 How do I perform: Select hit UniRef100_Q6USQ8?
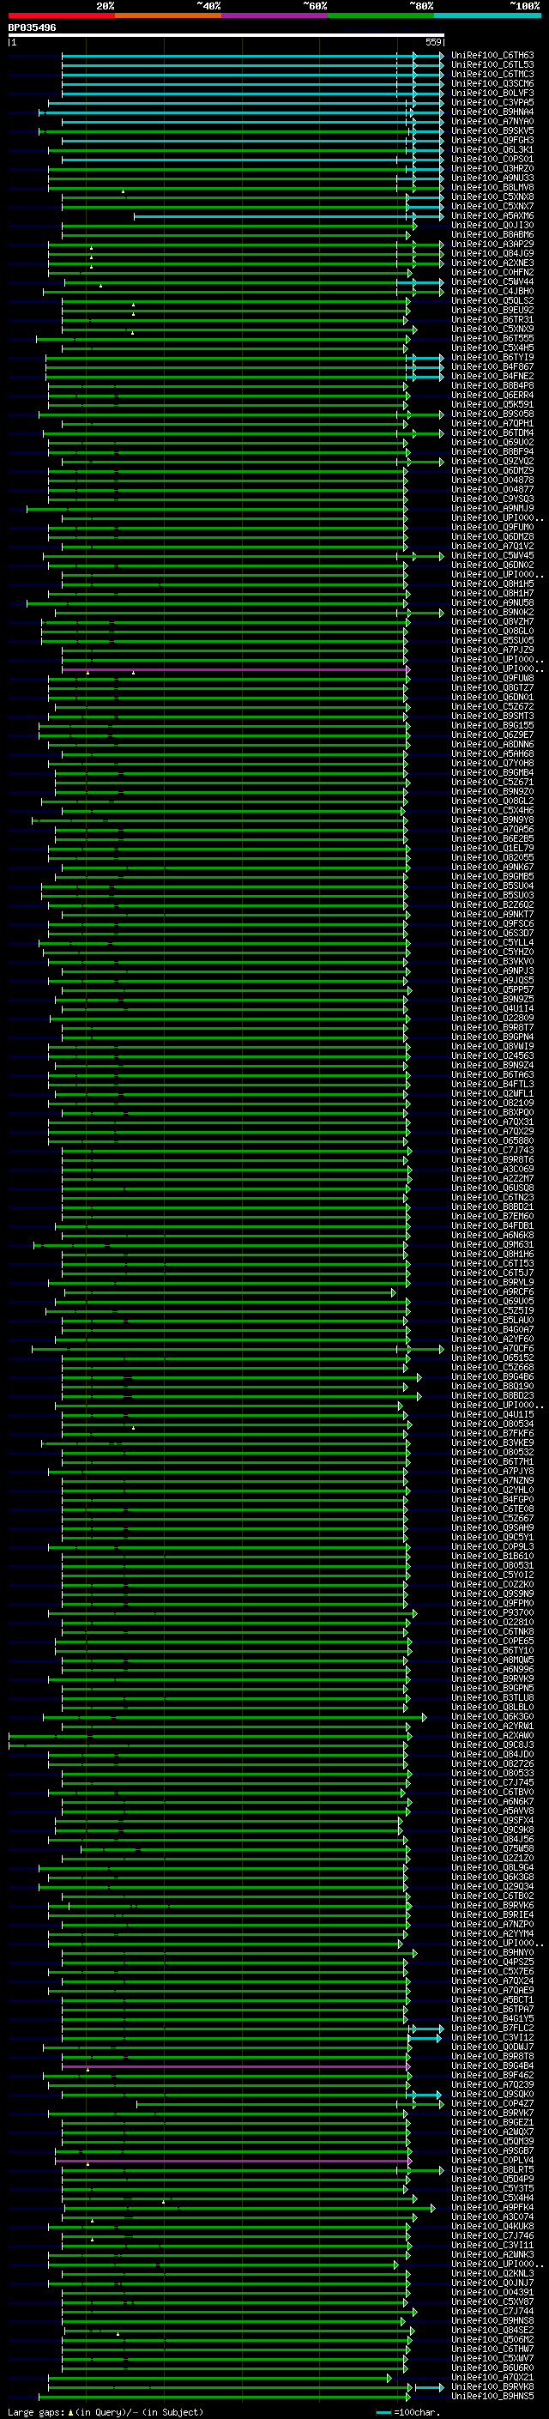(x=492, y=1188)
